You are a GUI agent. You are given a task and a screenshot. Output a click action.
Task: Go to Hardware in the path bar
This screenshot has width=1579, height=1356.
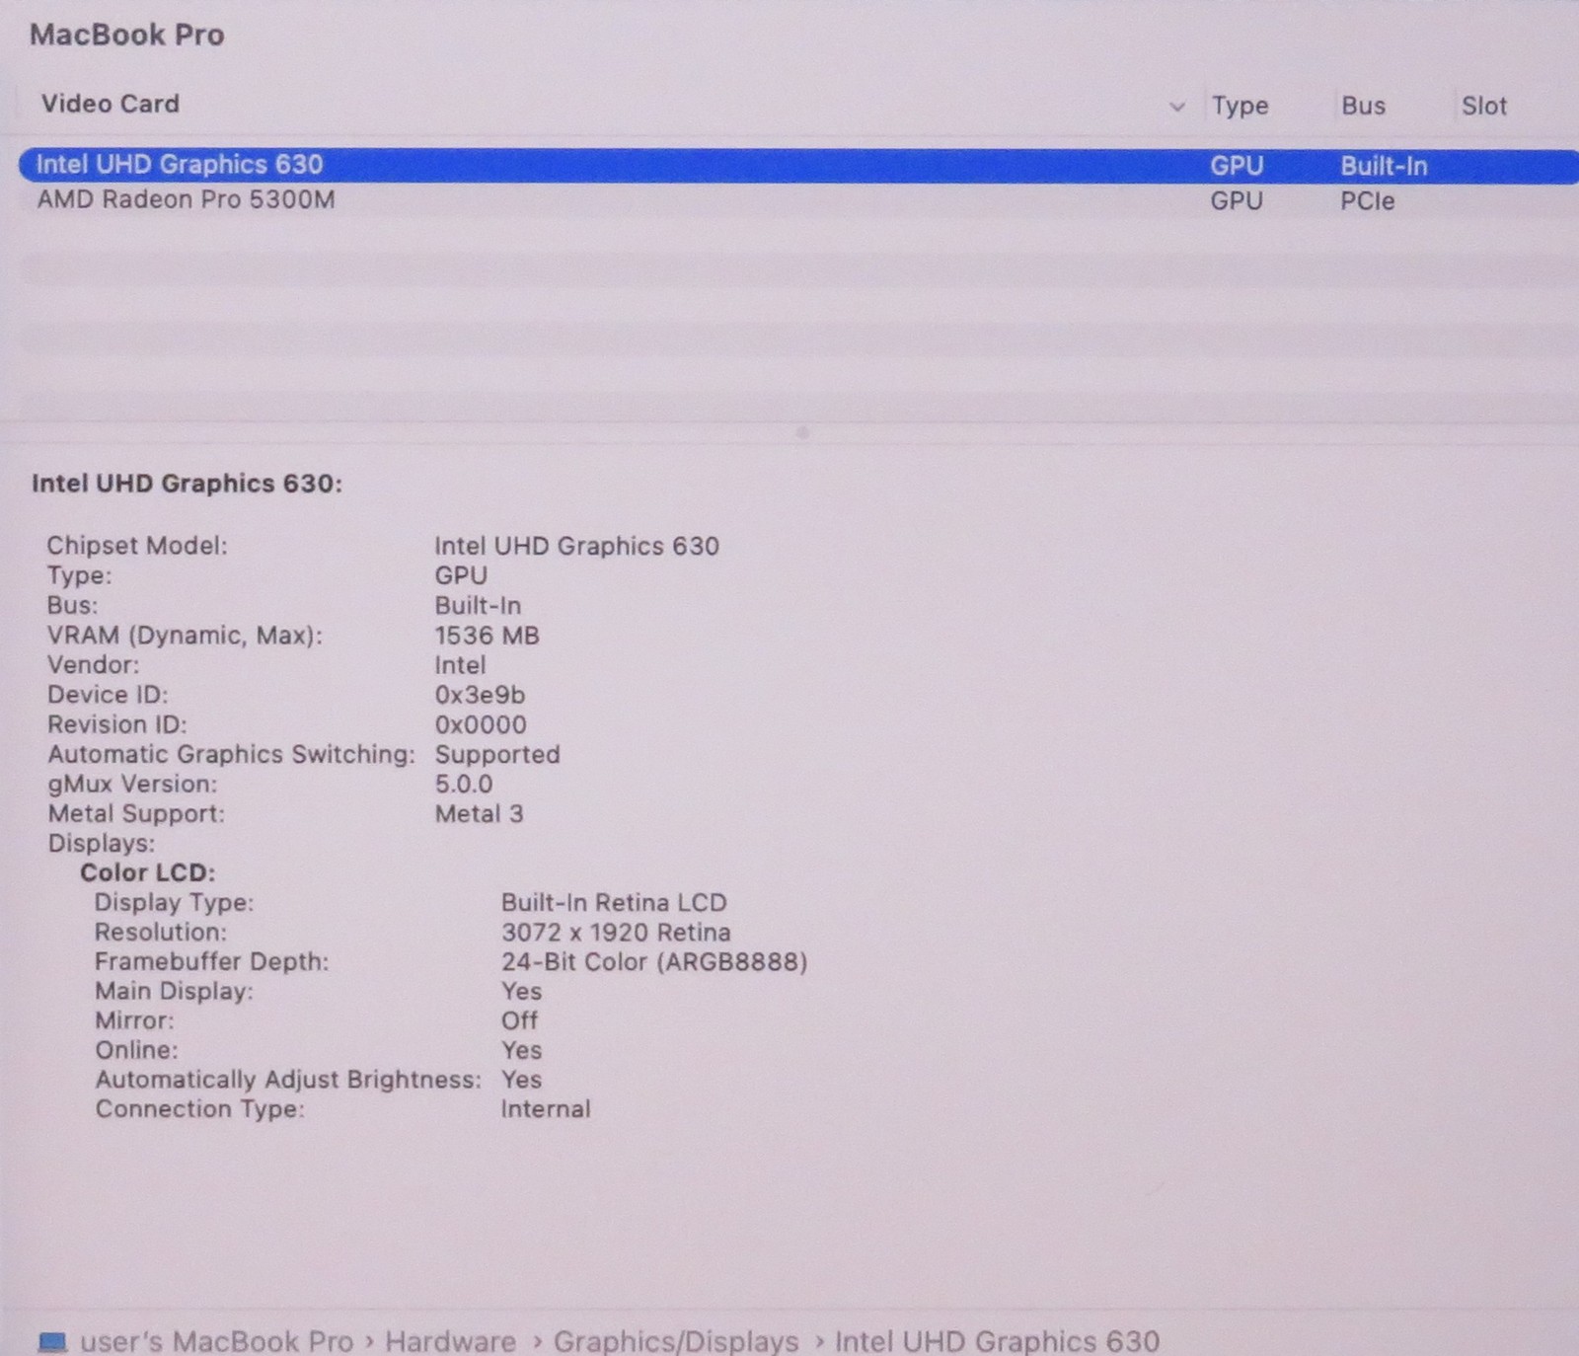(x=450, y=1341)
